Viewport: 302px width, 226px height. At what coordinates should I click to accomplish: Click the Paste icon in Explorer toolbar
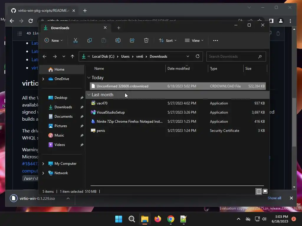[x=104, y=40]
